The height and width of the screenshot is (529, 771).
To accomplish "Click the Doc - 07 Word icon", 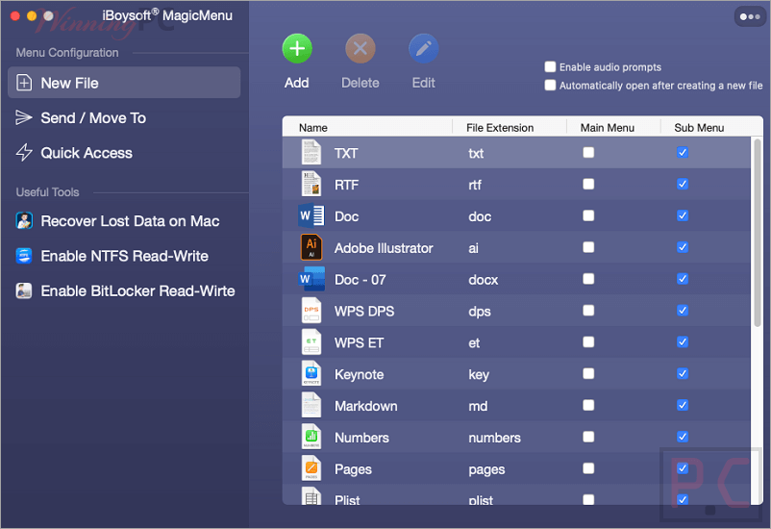I will pyautogui.click(x=311, y=279).
